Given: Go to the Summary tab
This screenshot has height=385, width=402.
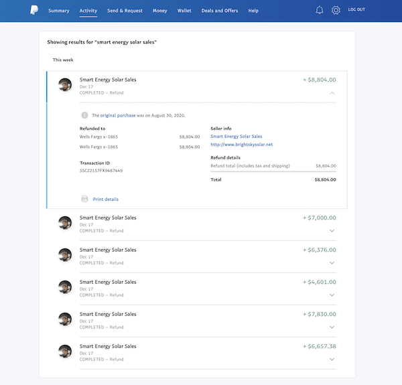Looking at the screenshot, I should [59, 11].
